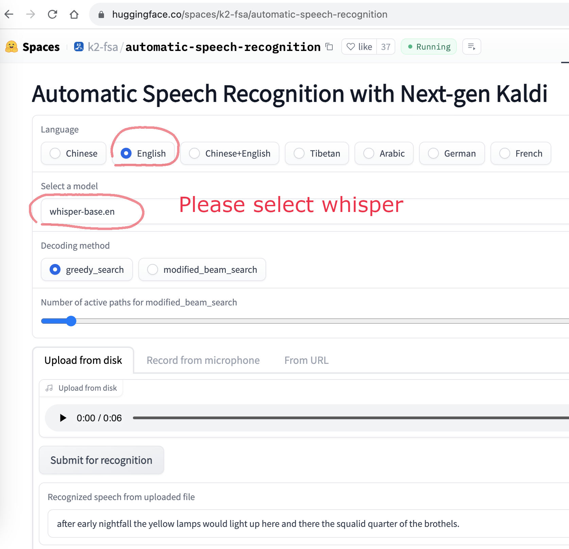Open the browser home page
The height and width of the screenshot is (549, 569).
click(74, 14)
